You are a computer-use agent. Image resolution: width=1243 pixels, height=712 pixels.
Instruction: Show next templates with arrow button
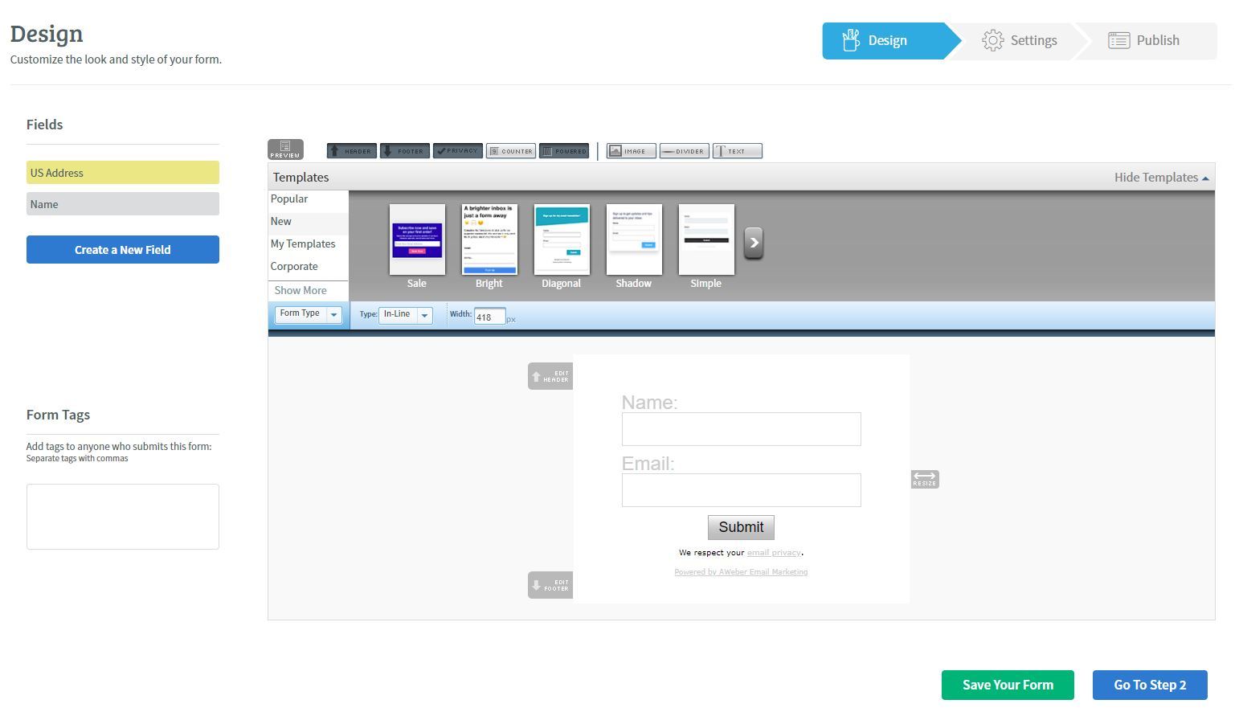pyautogui.click(x=754, y=243)
